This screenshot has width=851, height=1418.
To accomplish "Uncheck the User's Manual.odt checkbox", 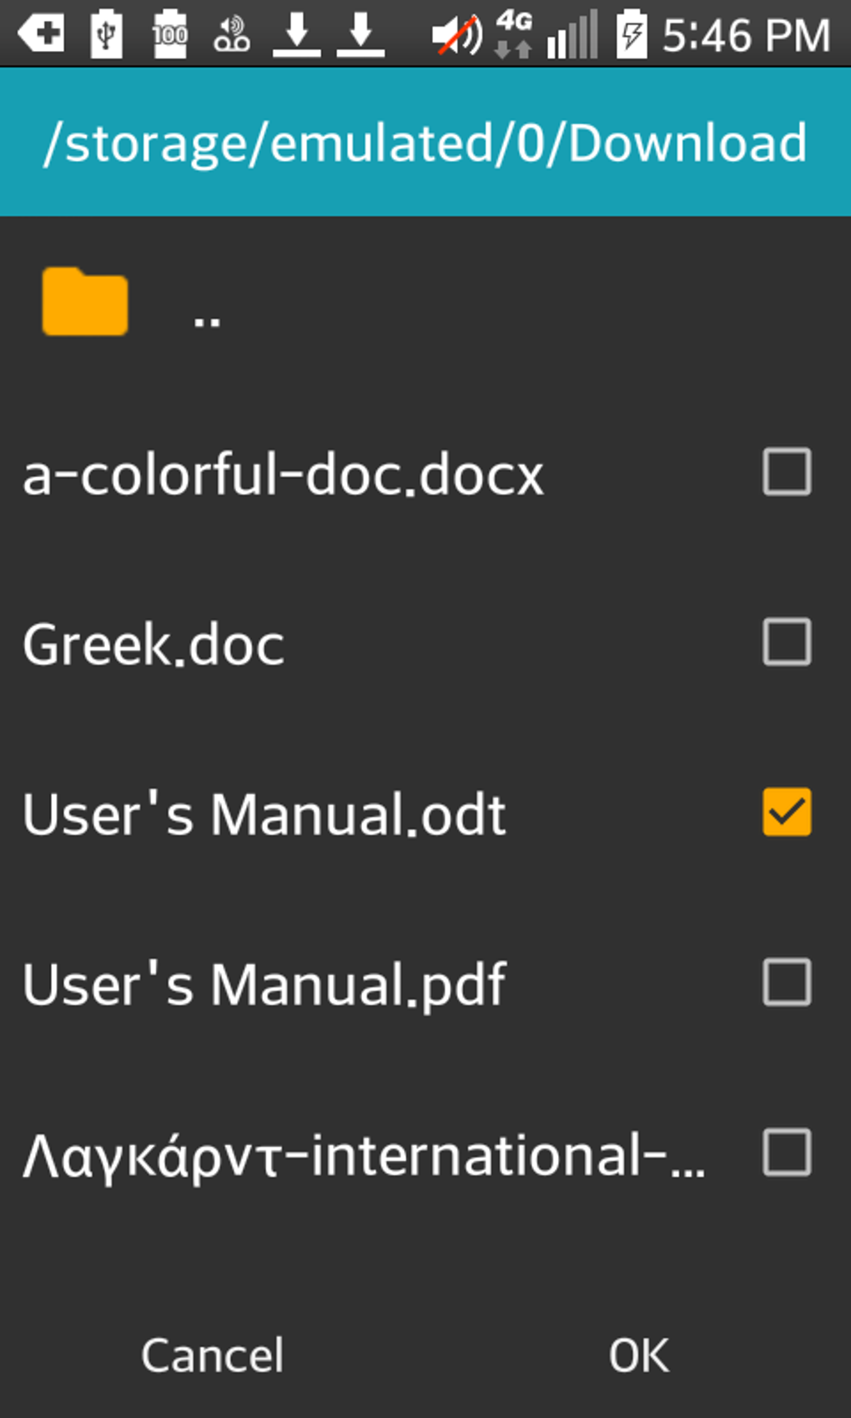I will (x=787, y=812).
